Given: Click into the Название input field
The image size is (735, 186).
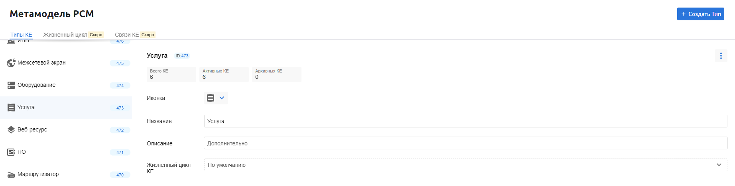Looking at the screenshot, I should click(465, 121).
